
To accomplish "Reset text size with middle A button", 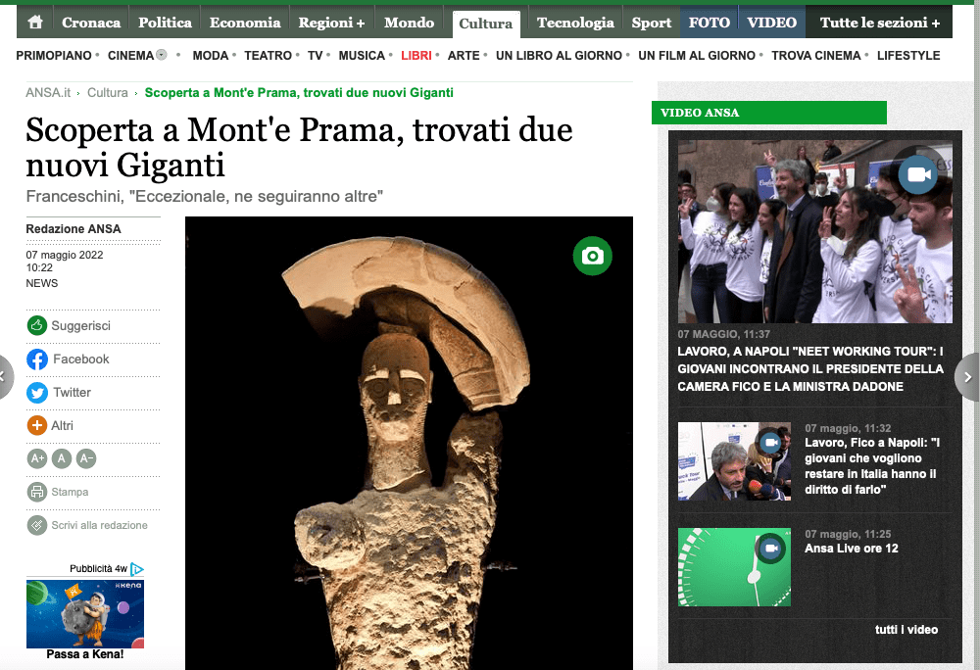I will (x=61, y=458).
